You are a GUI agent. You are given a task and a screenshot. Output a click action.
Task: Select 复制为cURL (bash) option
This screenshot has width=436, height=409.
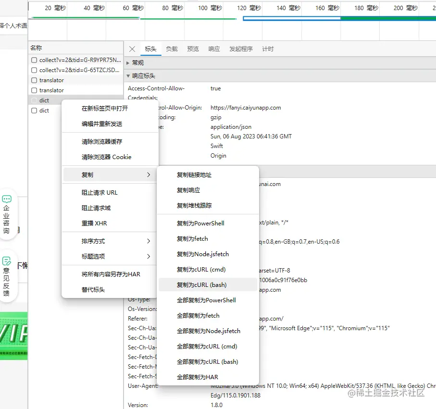point(208,285)
